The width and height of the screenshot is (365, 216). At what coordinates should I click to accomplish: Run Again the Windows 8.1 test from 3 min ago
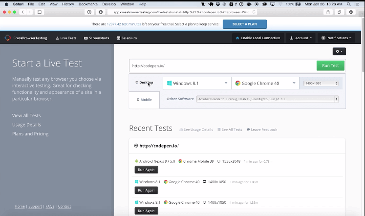(x=146, y=190)
